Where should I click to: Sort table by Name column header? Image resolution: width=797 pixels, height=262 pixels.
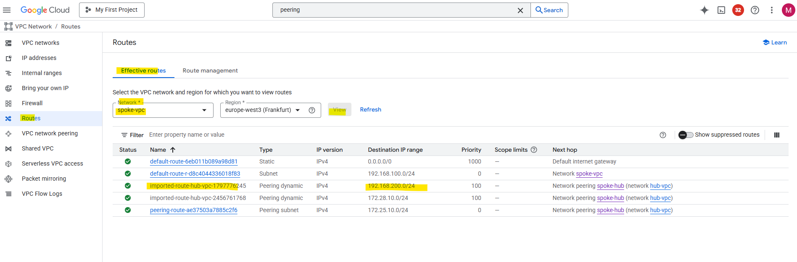click(x=158, y=150)
